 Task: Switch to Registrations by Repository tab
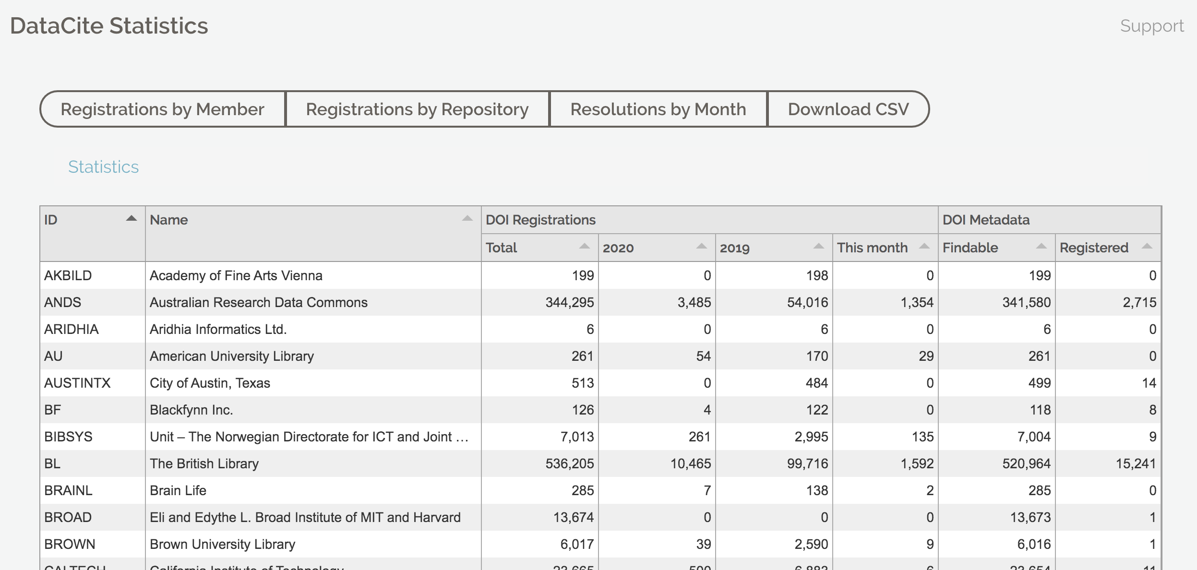tap(418, 109)
